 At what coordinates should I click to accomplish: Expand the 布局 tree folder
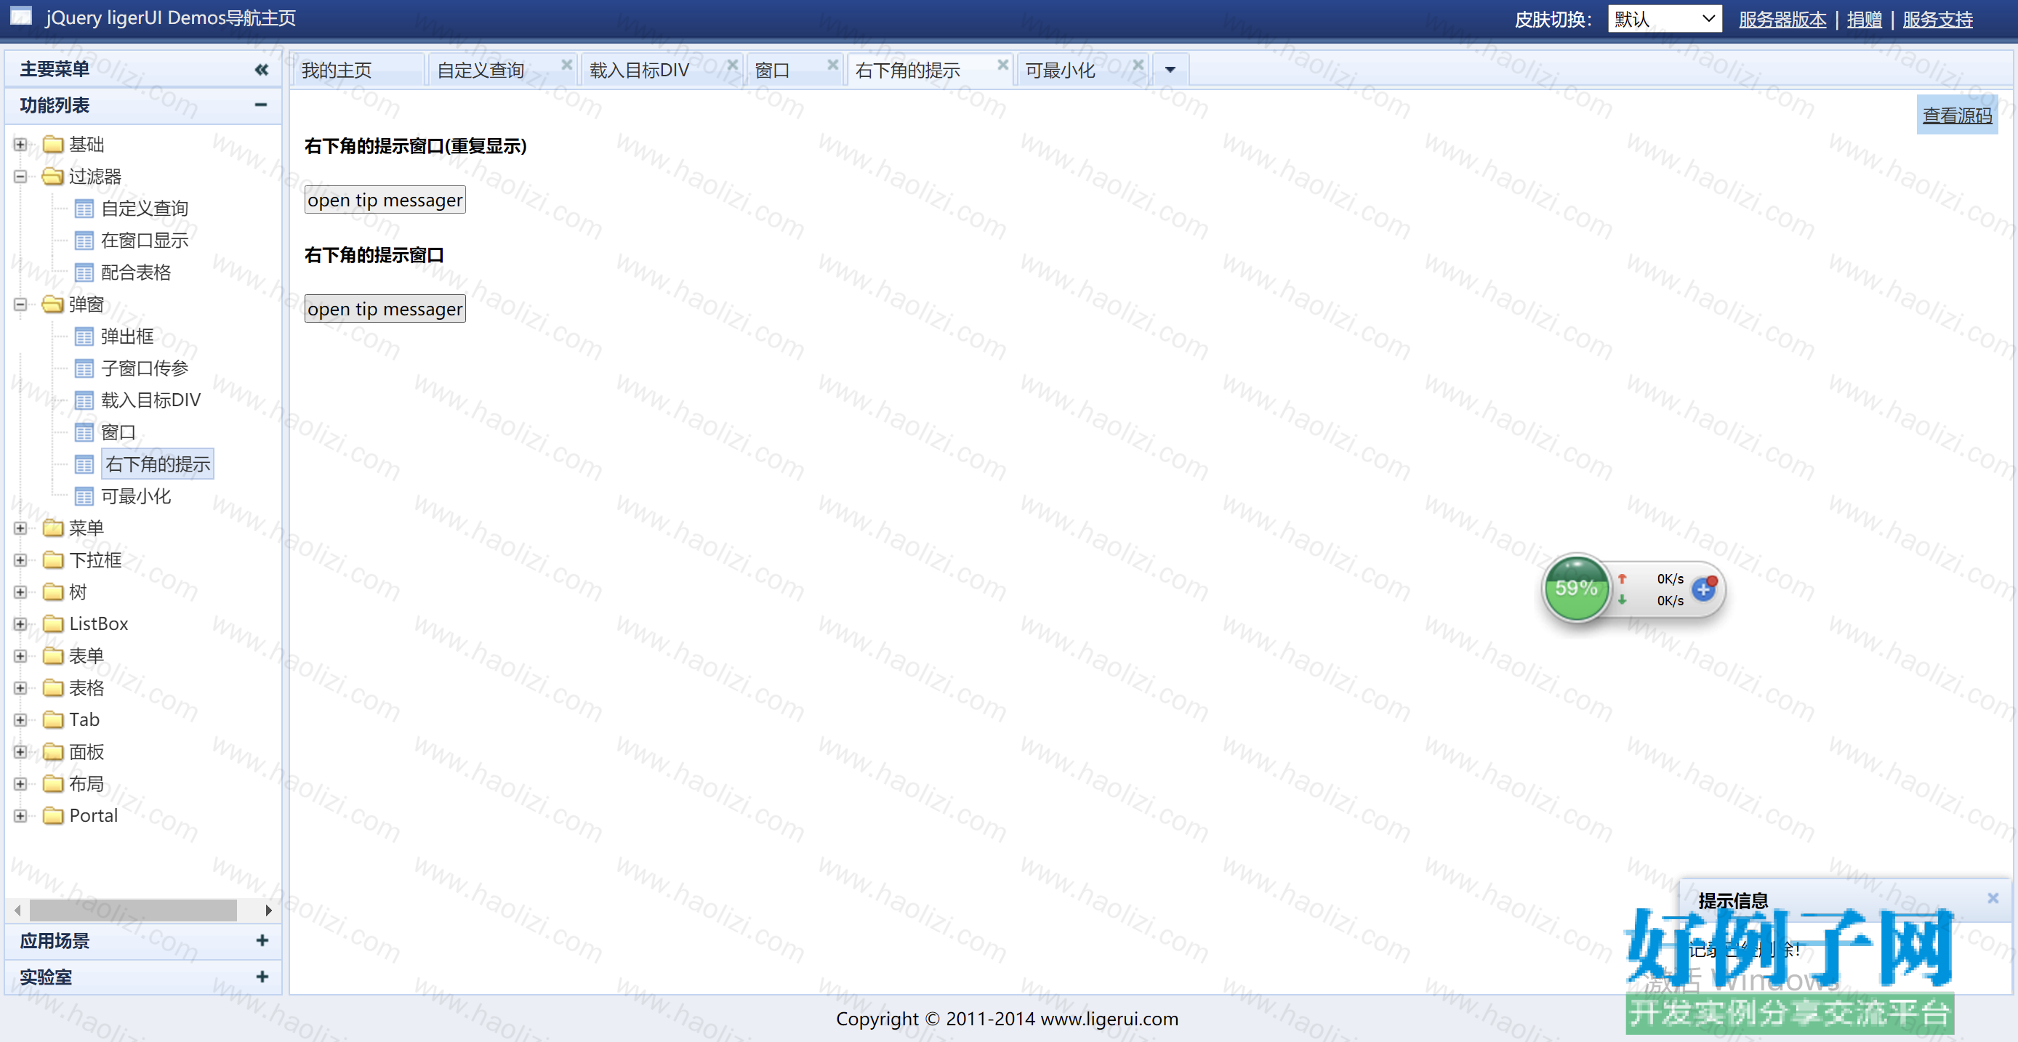[20, 783]
